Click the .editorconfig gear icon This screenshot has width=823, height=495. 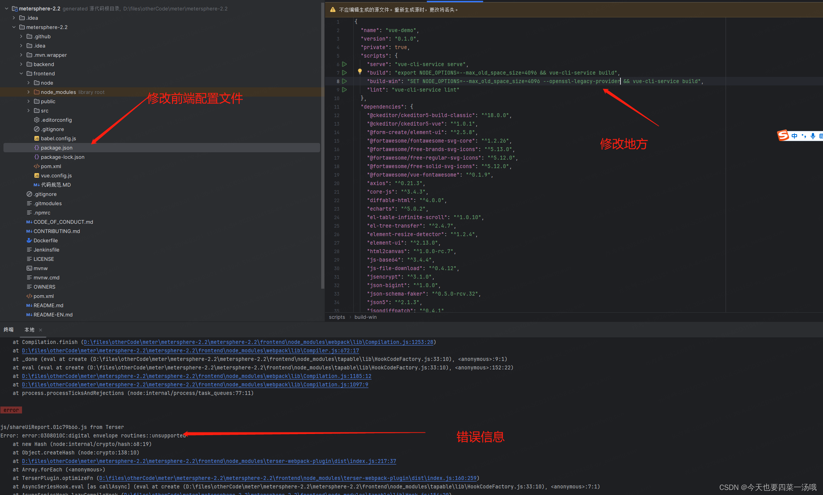[37, 120]
